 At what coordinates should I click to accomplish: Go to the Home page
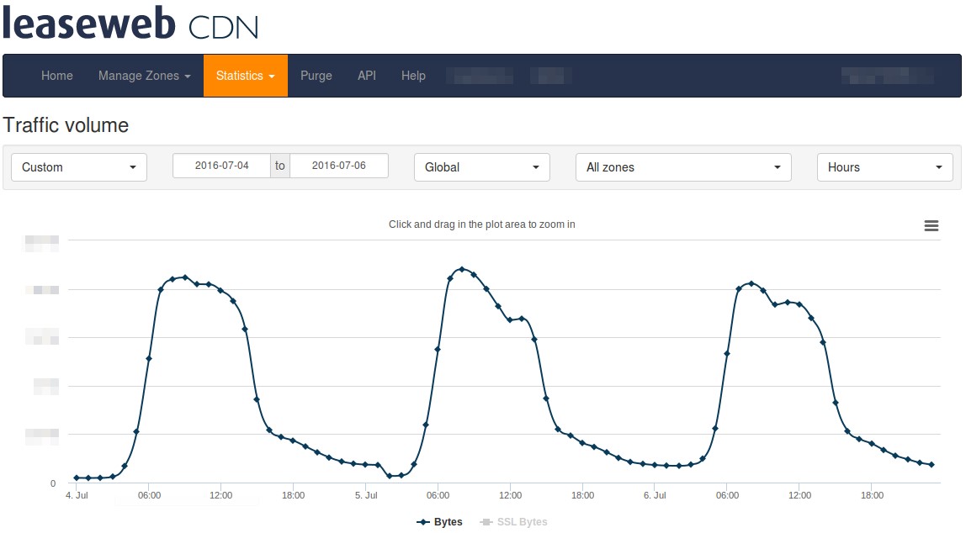57,76
